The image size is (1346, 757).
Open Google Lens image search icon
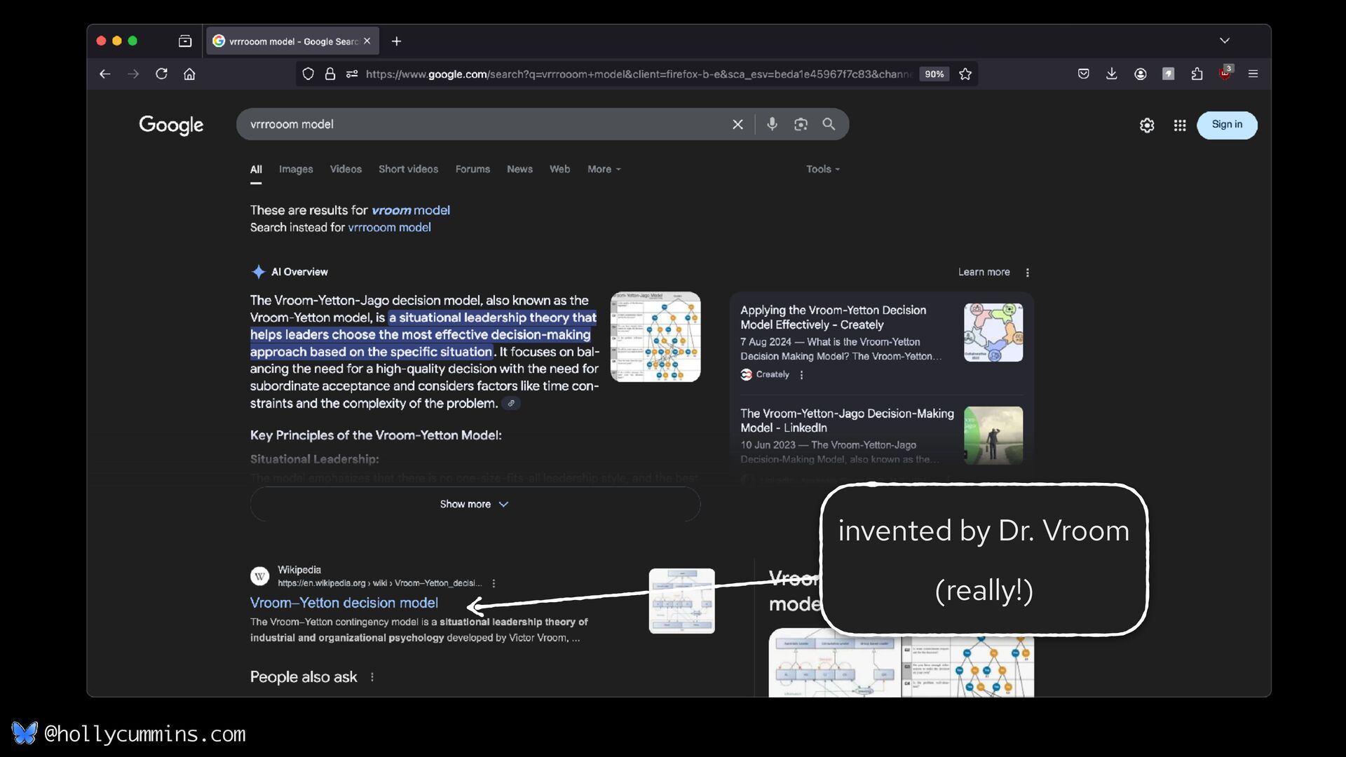point(801,124)
